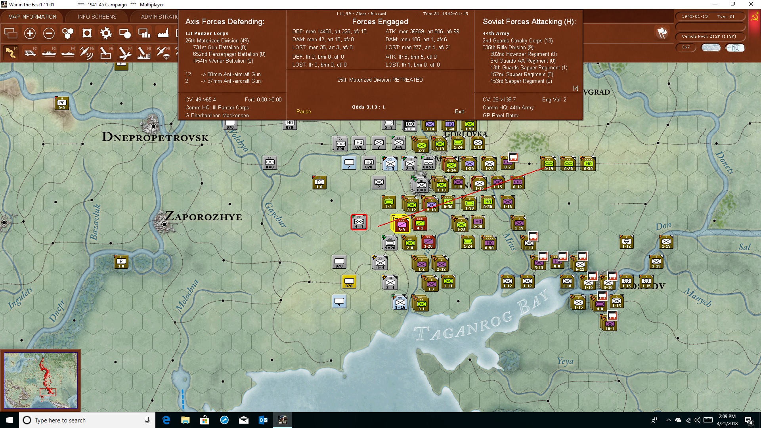Toggle the hex grid display icon
The width and height of the screenshot is (761, 428).
pos(68,33)
